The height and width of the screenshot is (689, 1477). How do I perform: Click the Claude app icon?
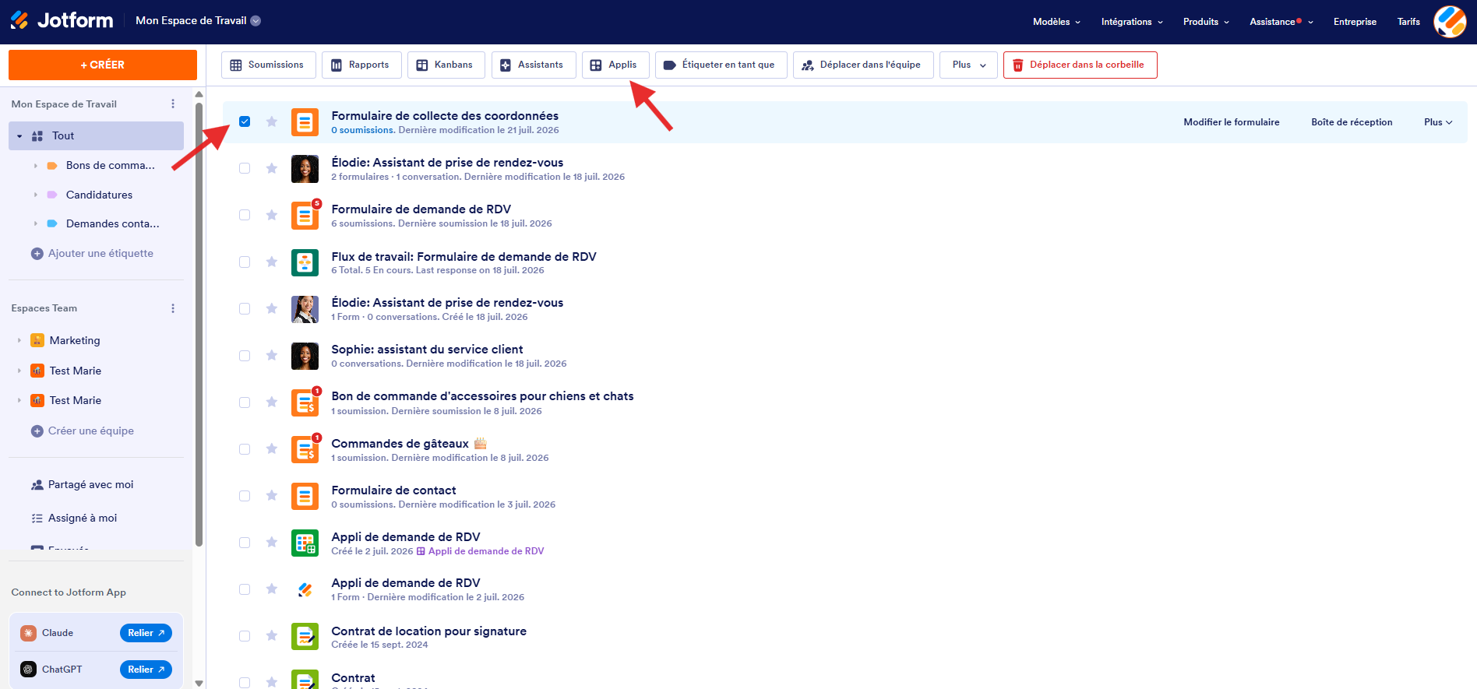coord(29,633)
